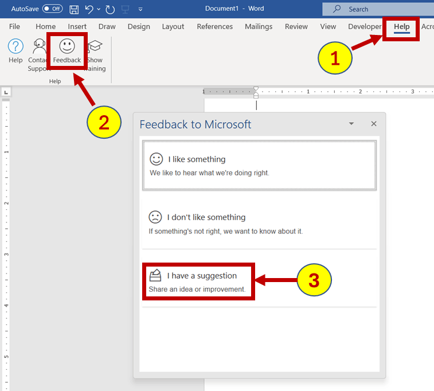The width and height of the screenshot is (434, 391).
Task: Switch to the Developer tab
Action: pos(365,26)
